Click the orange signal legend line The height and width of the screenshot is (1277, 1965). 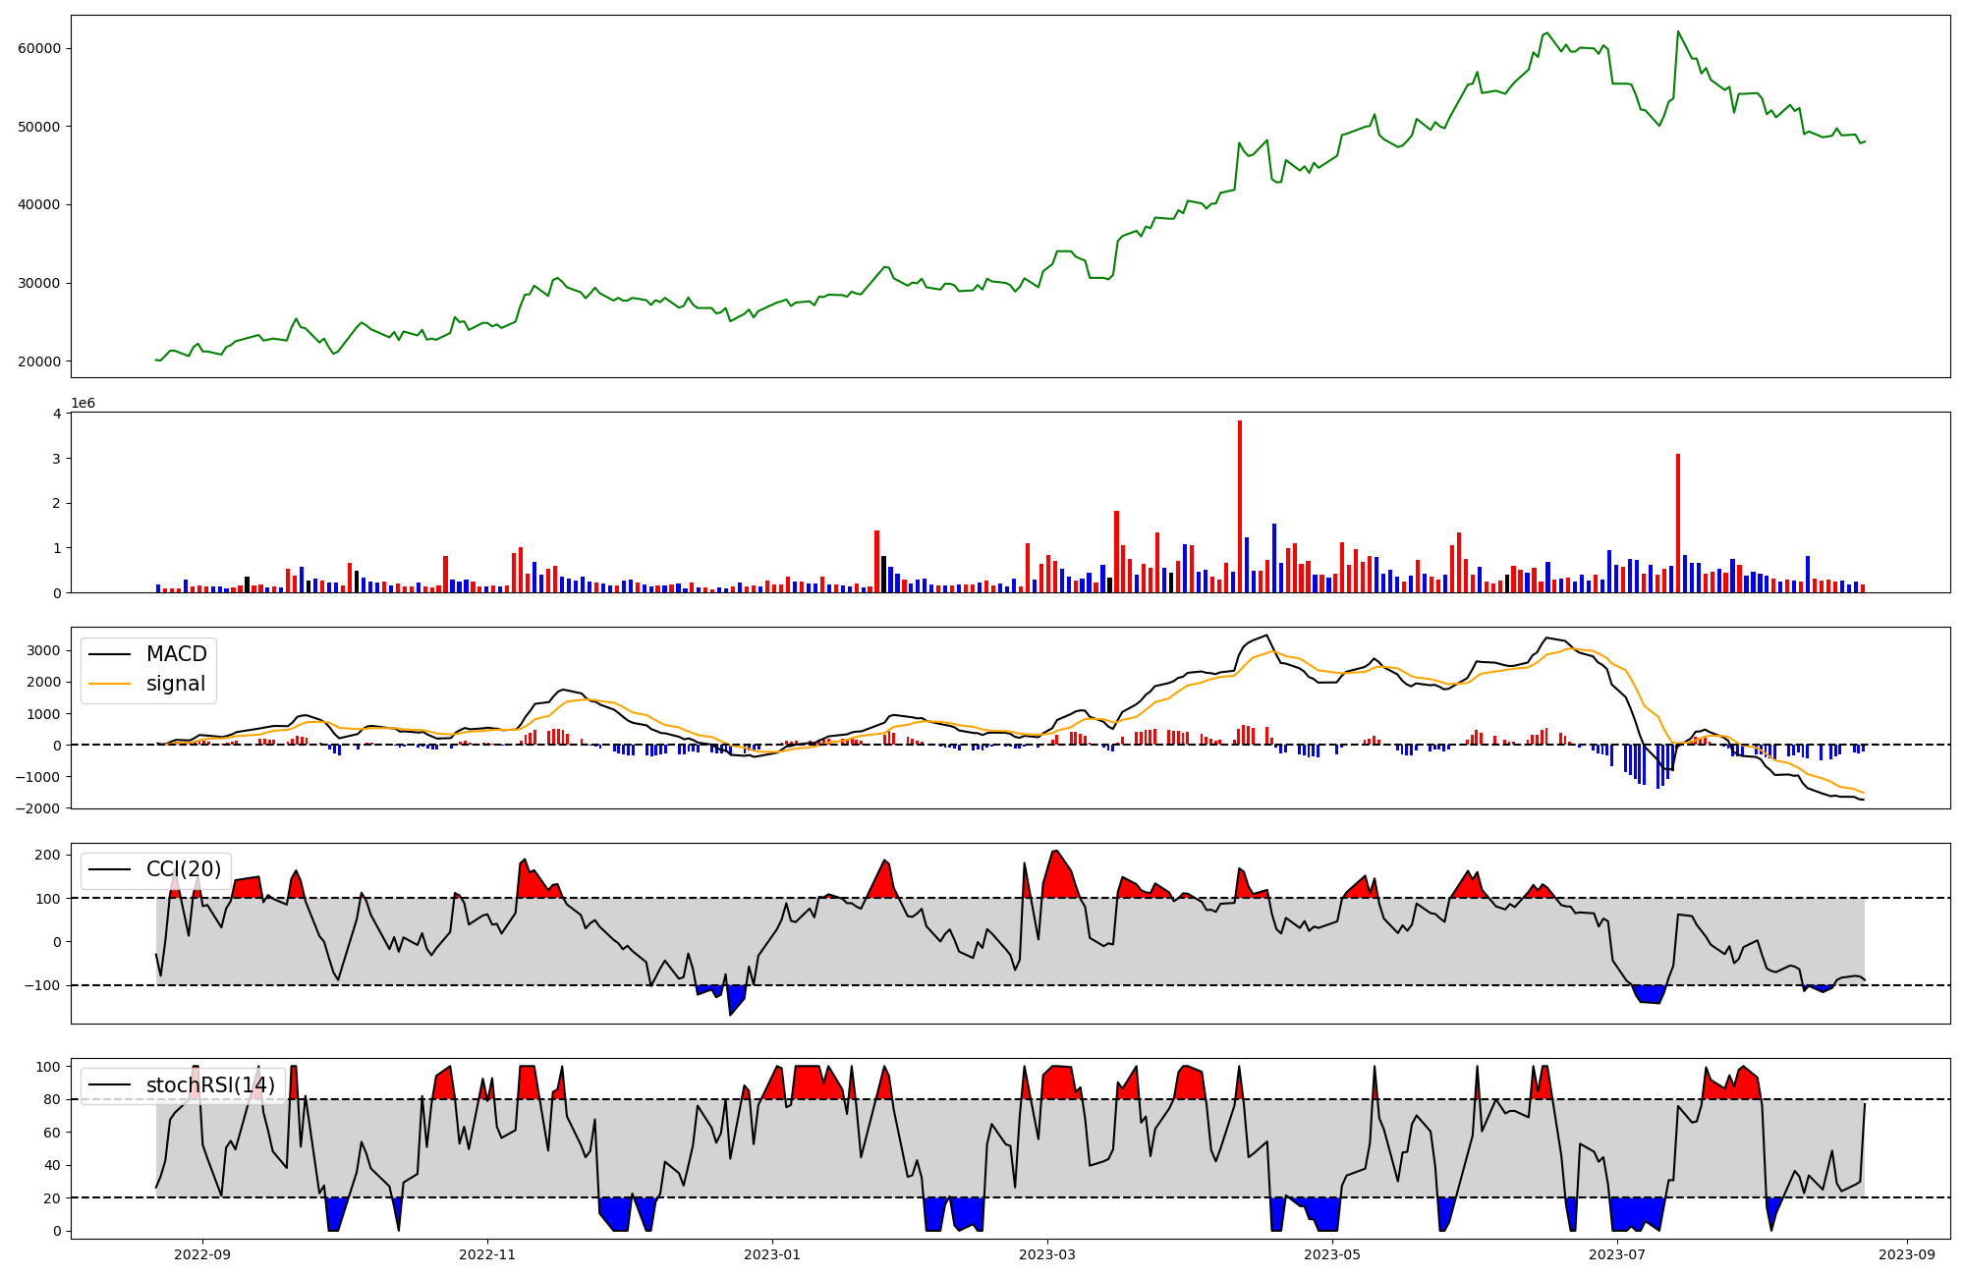[x=109, y=684]
